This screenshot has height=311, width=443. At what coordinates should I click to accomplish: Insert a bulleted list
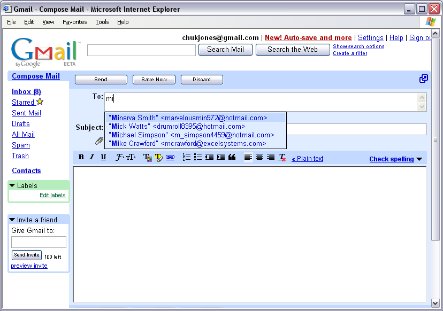198,157
